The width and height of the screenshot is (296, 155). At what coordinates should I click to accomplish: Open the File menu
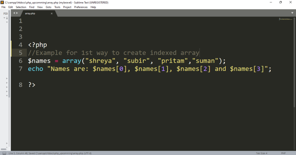[3, 7]
